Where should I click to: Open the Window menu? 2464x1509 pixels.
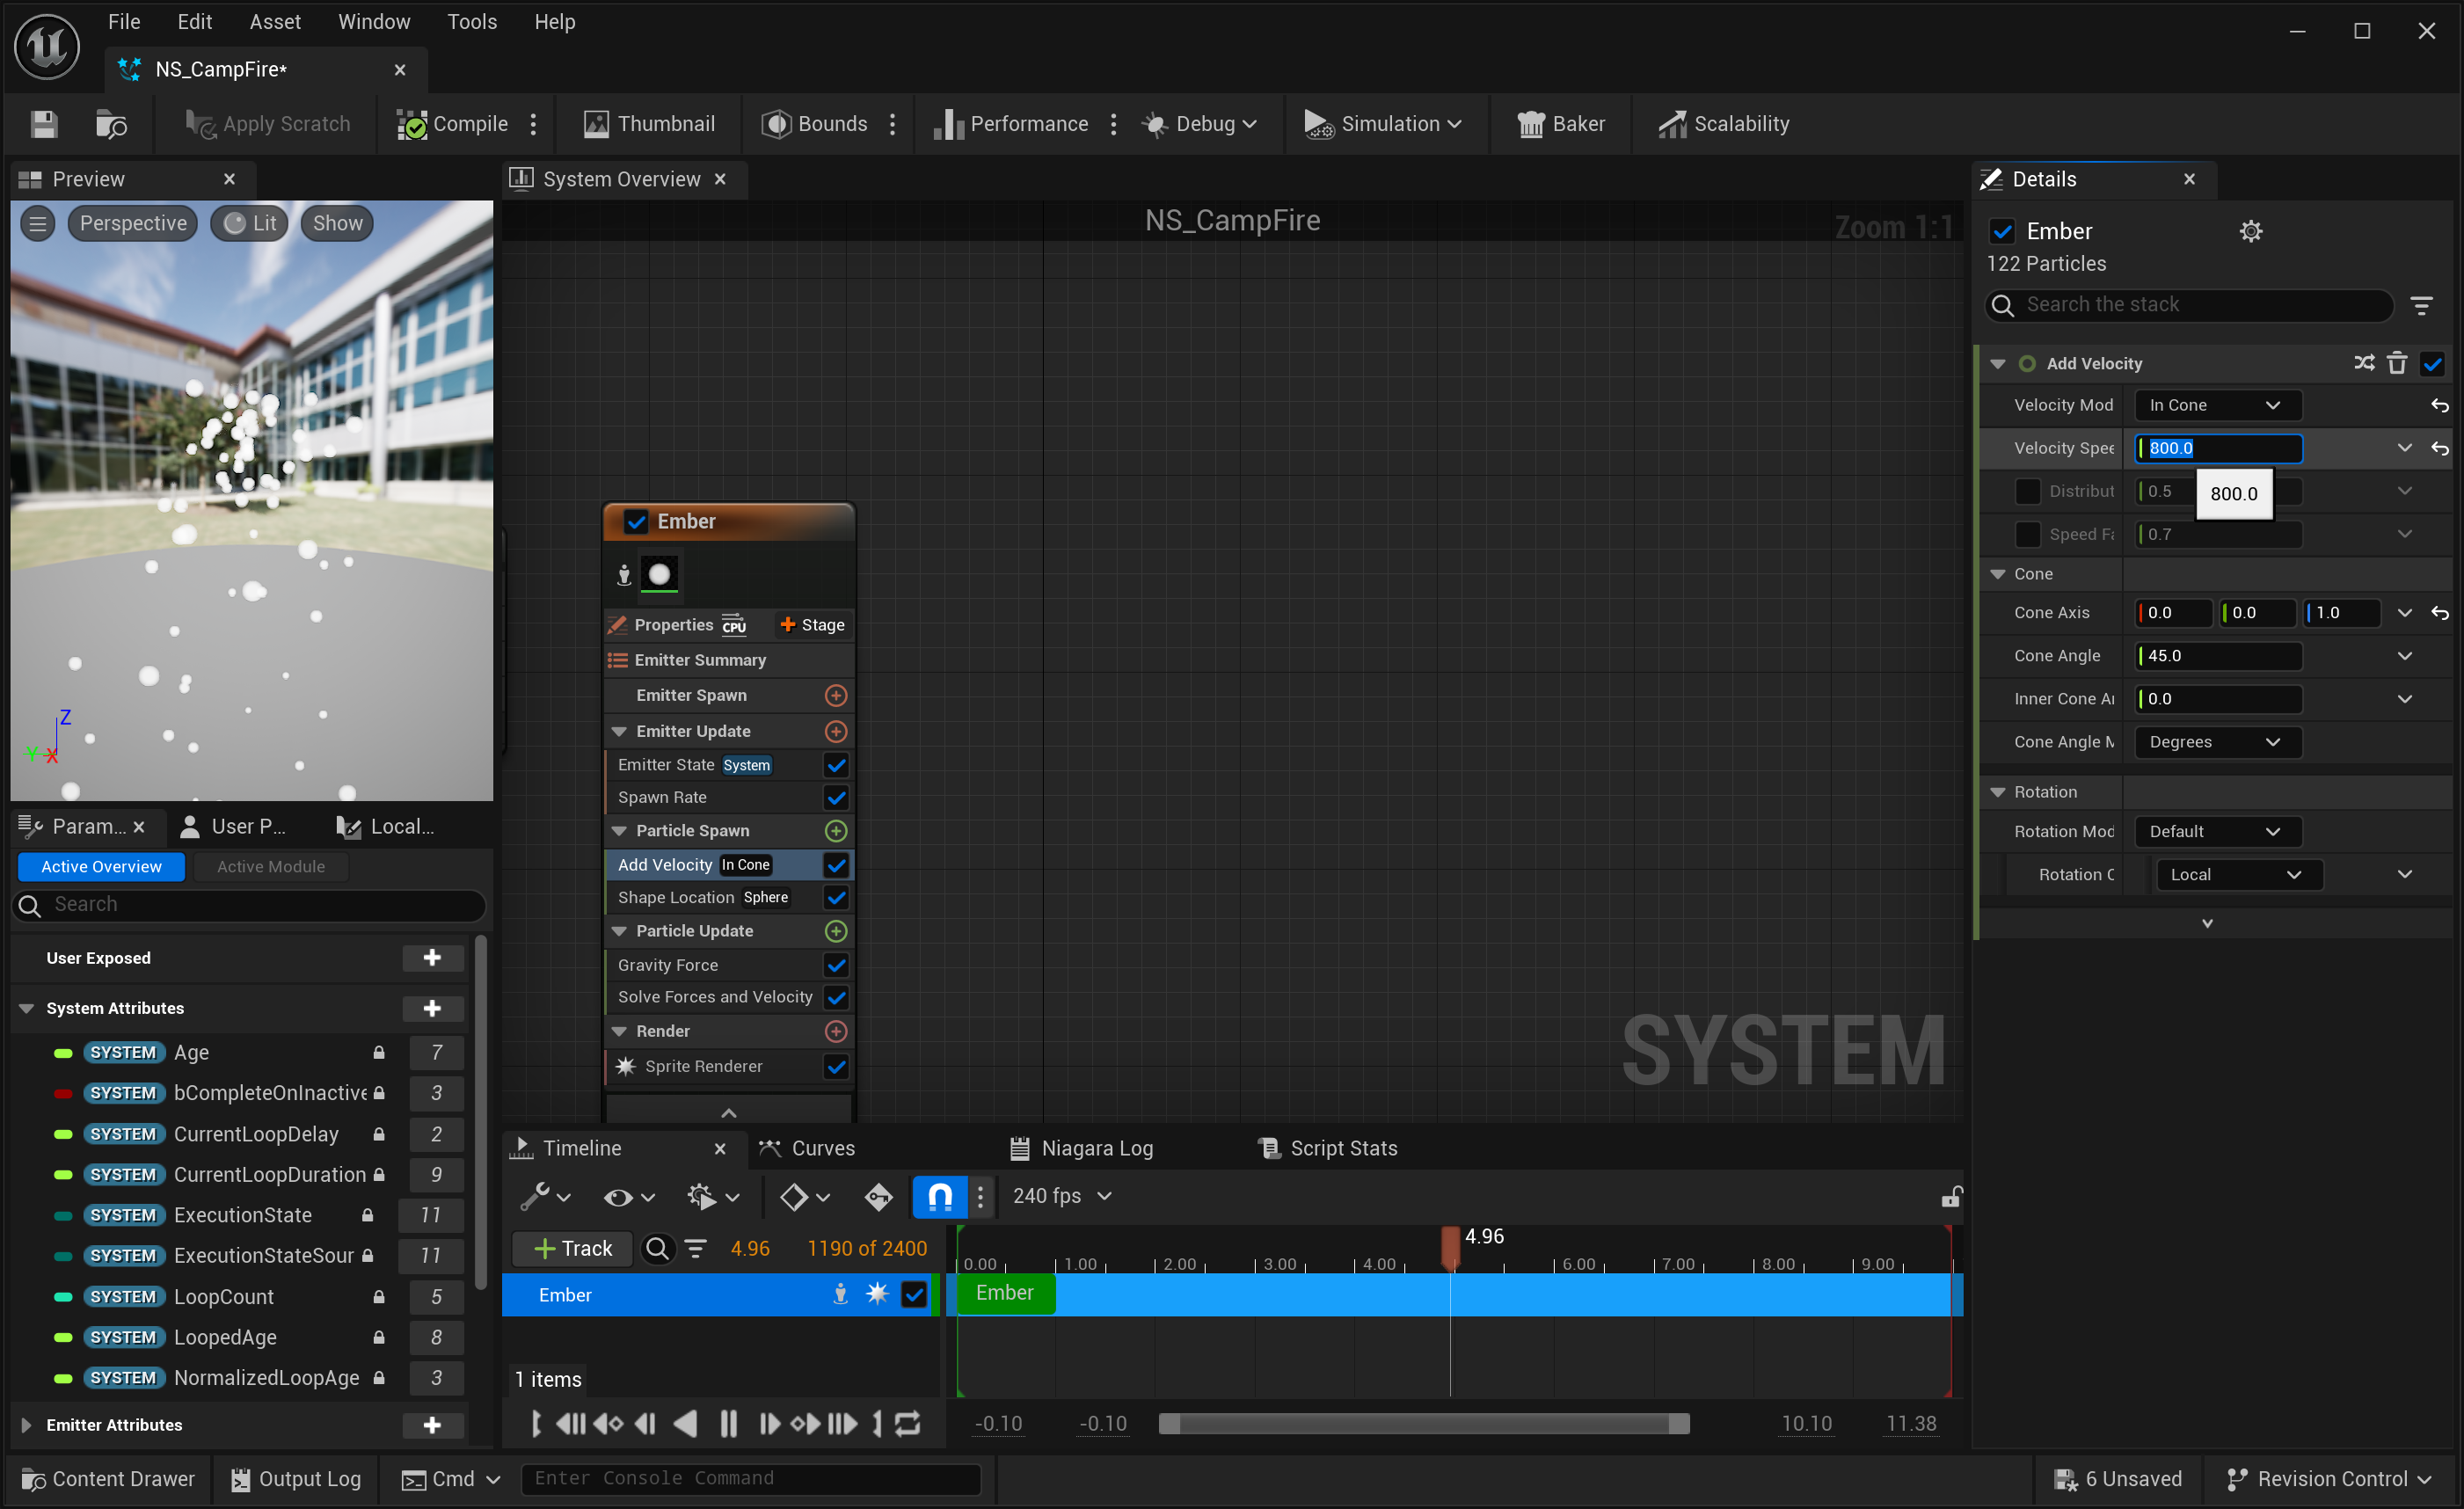373,21
